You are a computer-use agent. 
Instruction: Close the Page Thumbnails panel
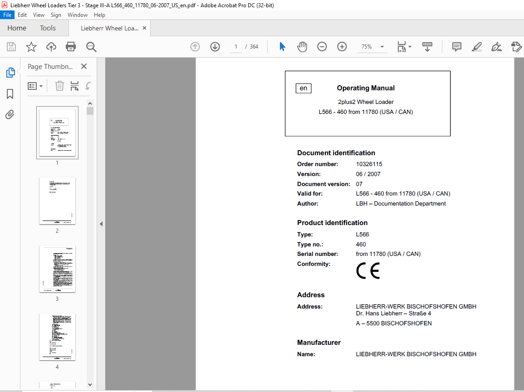click(x=84, y=66)
